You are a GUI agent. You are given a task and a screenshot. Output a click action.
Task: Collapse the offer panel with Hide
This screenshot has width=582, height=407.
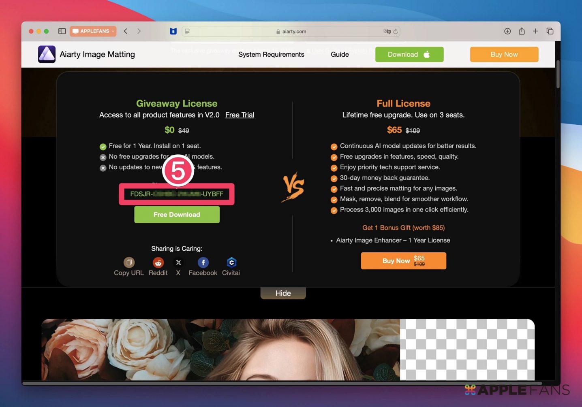coord(283,293)
